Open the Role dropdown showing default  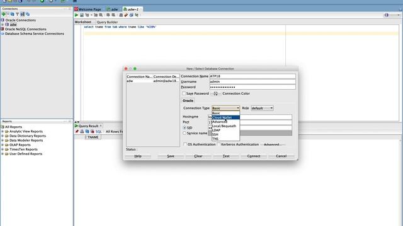point(262,108)
